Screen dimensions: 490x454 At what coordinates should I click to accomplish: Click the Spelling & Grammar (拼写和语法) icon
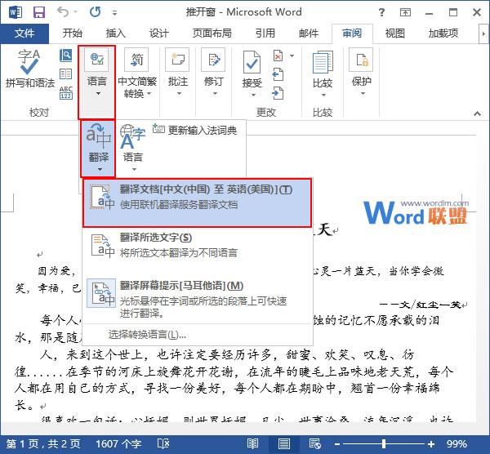pyautogui.click(x=29, y=62)
